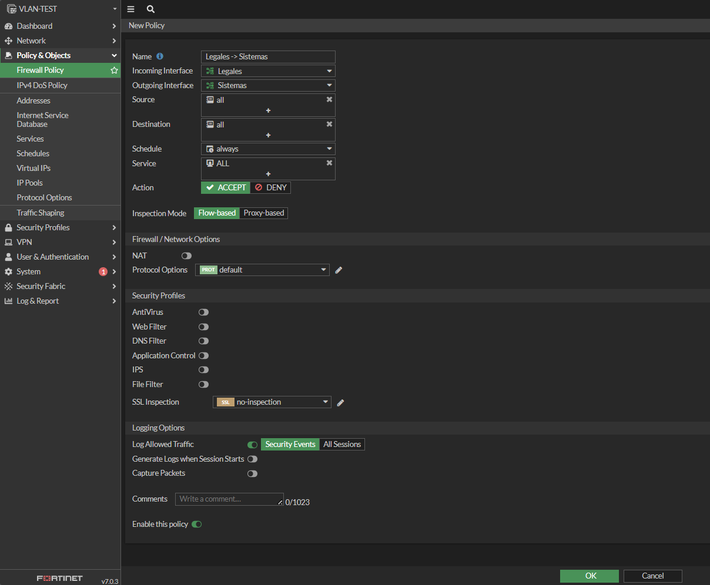Screen dimensions: 710x585
Task: Remove 'all' from Source field
Action: [x=329, y=100]
